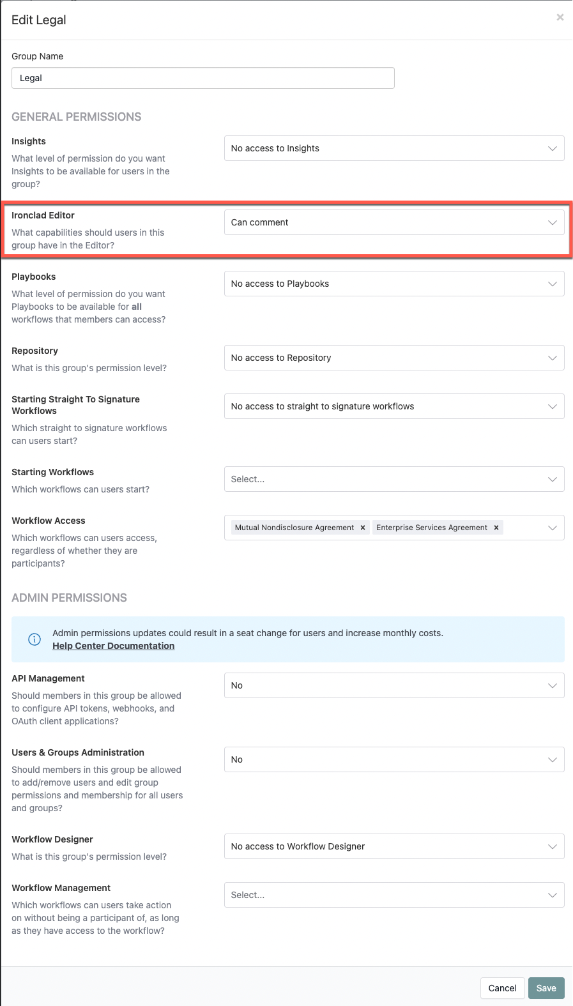This screenshot has height=1006, width=573.
Task: Remove the Enterprise Services Agreement tag
Action: (496, 527)
